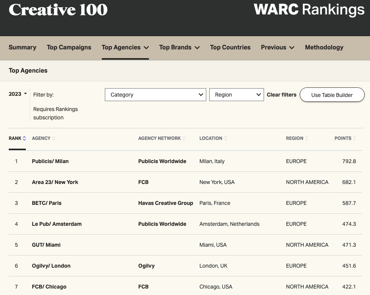Click Top Agencies section heading
This screenshot has height=295, width=370.
click(28, 70)
